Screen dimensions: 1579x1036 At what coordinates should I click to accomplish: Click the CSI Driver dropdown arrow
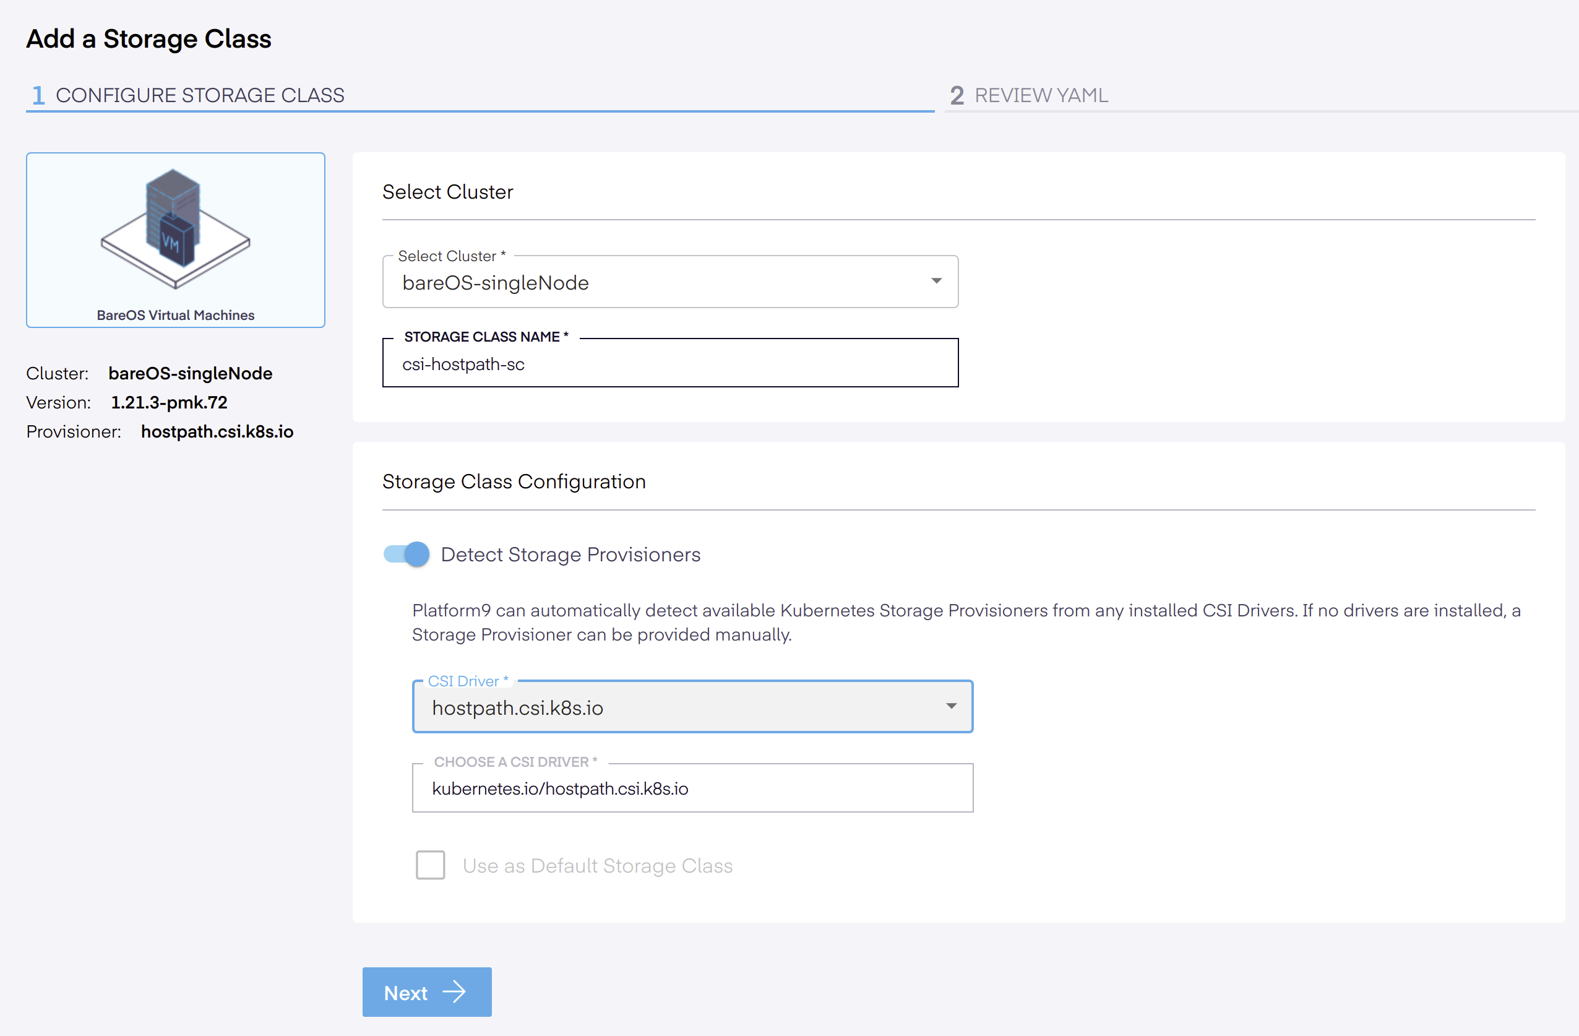pos(951,706)
